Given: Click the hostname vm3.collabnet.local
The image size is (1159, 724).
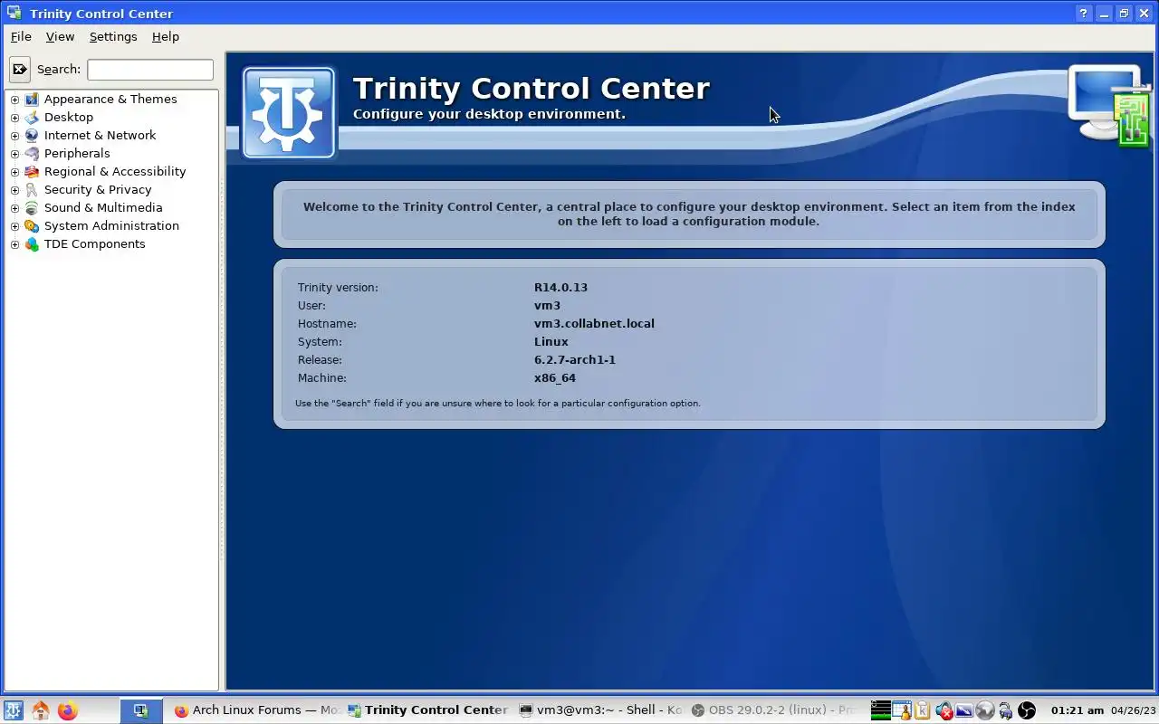Looking at the screenshot, I should (594, 323).
